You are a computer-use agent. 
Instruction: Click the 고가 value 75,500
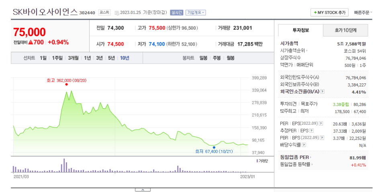[x=157, y=28]
